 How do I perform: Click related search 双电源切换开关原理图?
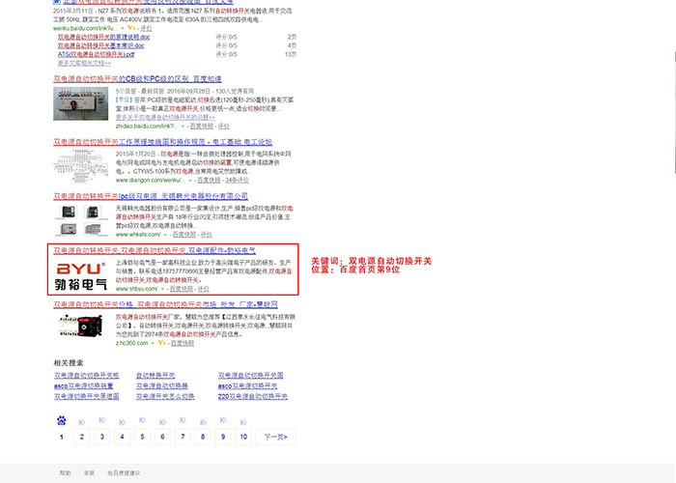(87, 396)
